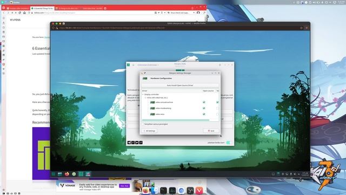Click the Open-source column header
This screenshot has height=195, width=346.
click(208, 91)
